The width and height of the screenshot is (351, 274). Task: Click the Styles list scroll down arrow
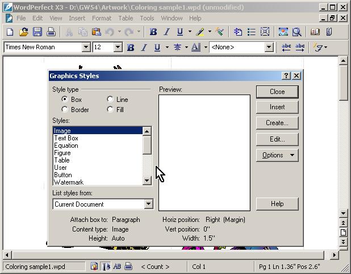point(147,180)
